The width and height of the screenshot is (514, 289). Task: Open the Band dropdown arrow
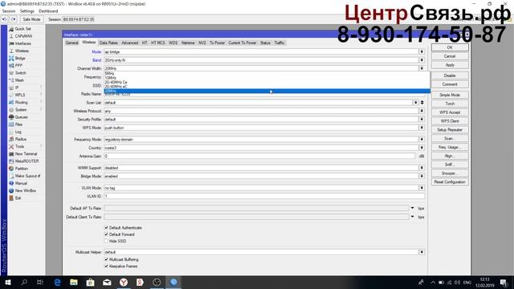(x=422, y=60)
